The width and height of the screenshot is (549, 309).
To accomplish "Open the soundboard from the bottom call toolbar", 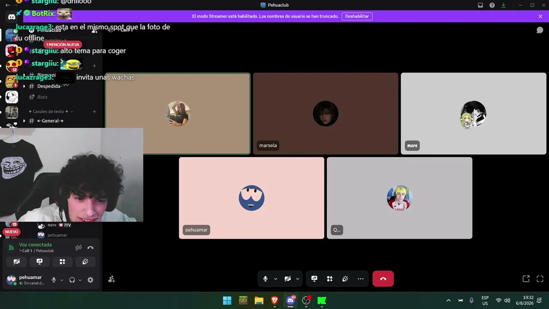I will [x=345, y=279].
